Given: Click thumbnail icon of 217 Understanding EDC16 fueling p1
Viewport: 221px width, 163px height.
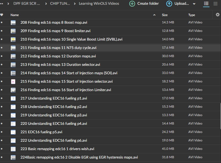Looking at the screenshot, I should click(x=13, y=98).
